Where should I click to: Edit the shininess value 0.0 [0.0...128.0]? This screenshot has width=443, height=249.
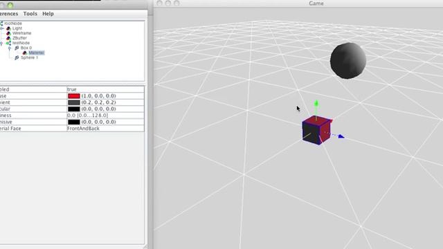click(88, 116)
